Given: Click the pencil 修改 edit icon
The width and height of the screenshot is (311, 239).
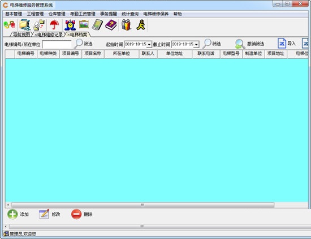Looking at the screenshot, I should pos(44,214).
